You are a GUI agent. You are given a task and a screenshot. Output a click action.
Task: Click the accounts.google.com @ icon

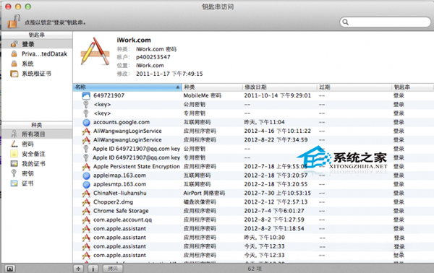[x=86, y=122]
